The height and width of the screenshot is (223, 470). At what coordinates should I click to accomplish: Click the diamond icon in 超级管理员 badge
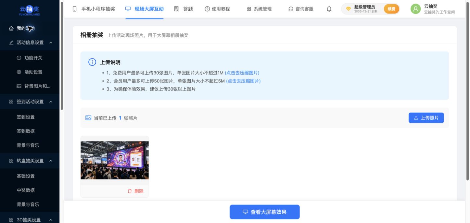click(349, 9)
